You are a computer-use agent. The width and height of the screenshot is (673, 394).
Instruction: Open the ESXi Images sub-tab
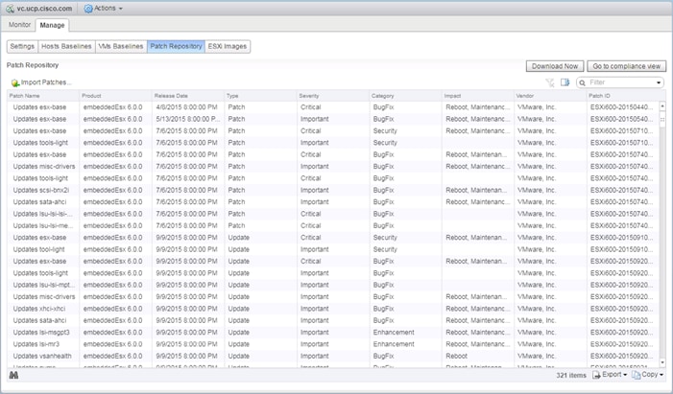coord(228,46)
